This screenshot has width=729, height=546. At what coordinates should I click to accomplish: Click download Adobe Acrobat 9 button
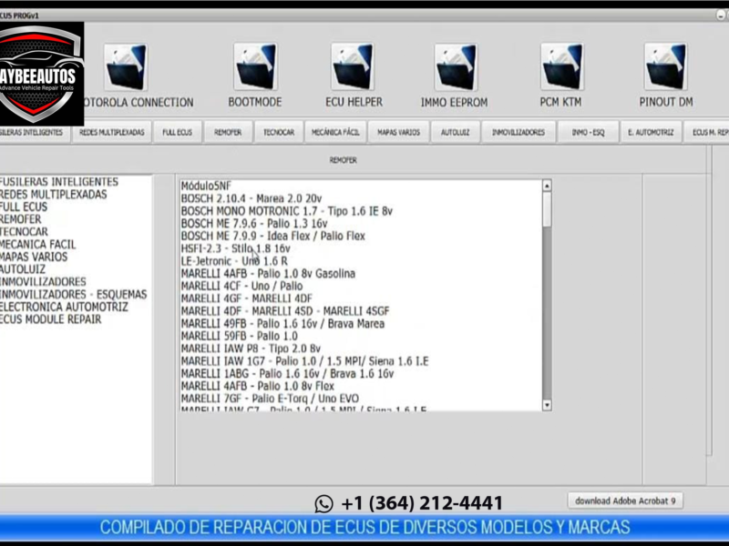point(624,500)
